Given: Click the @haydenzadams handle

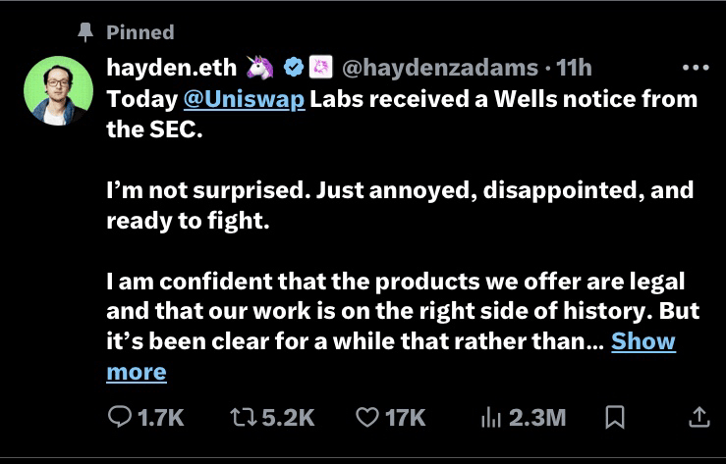Looking at the screenshot, I should pyautogui.click(x=439, y=68).
